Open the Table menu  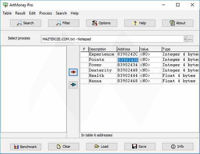[7, 13]
